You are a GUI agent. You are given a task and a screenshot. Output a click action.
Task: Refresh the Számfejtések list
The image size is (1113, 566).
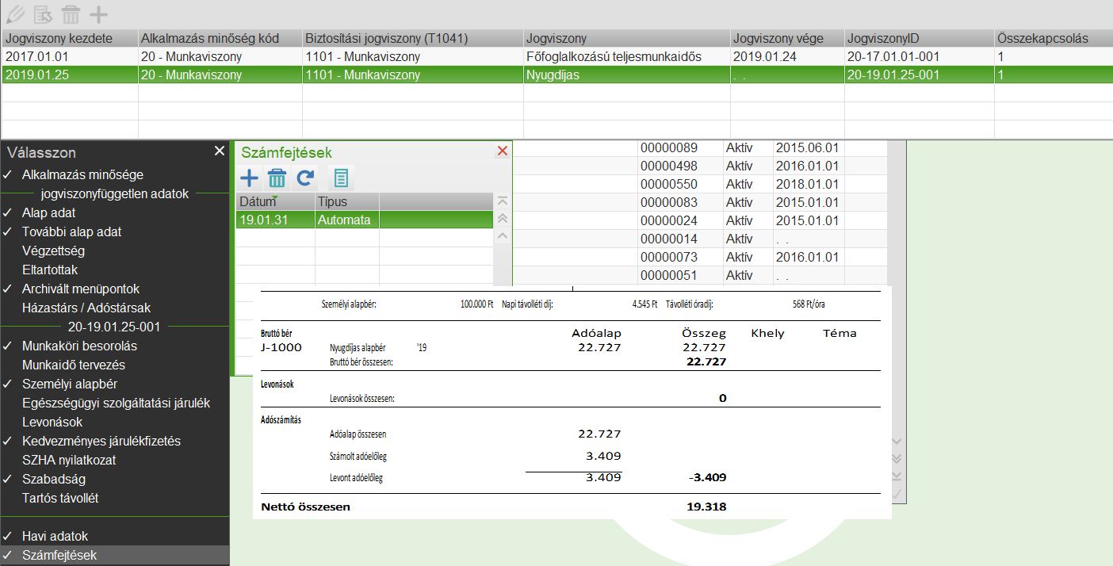point(305,178)
